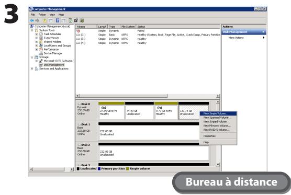
Task: Select the (E:) 27.95 GB NTFS partition
Action: tap(111, 110)
